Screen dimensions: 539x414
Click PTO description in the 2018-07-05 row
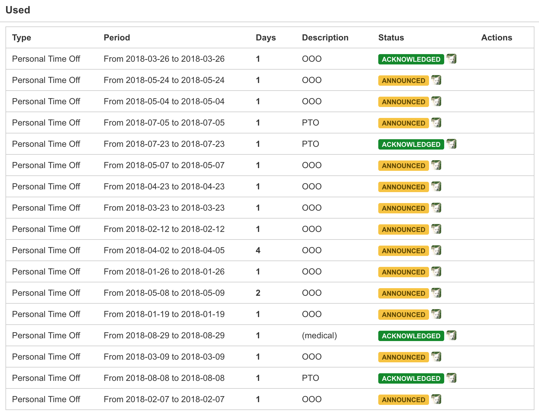coord(311,122)
